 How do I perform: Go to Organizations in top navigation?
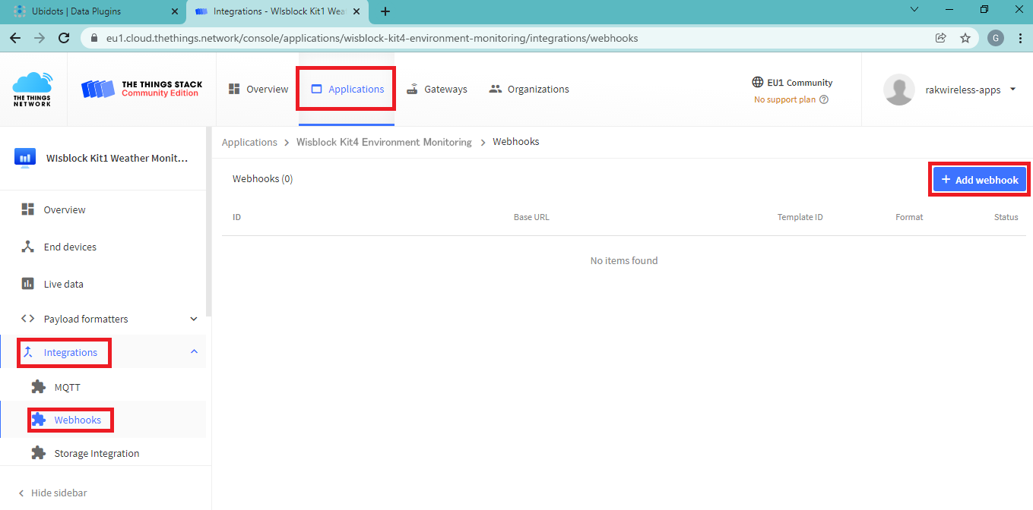tap(529, 89)
